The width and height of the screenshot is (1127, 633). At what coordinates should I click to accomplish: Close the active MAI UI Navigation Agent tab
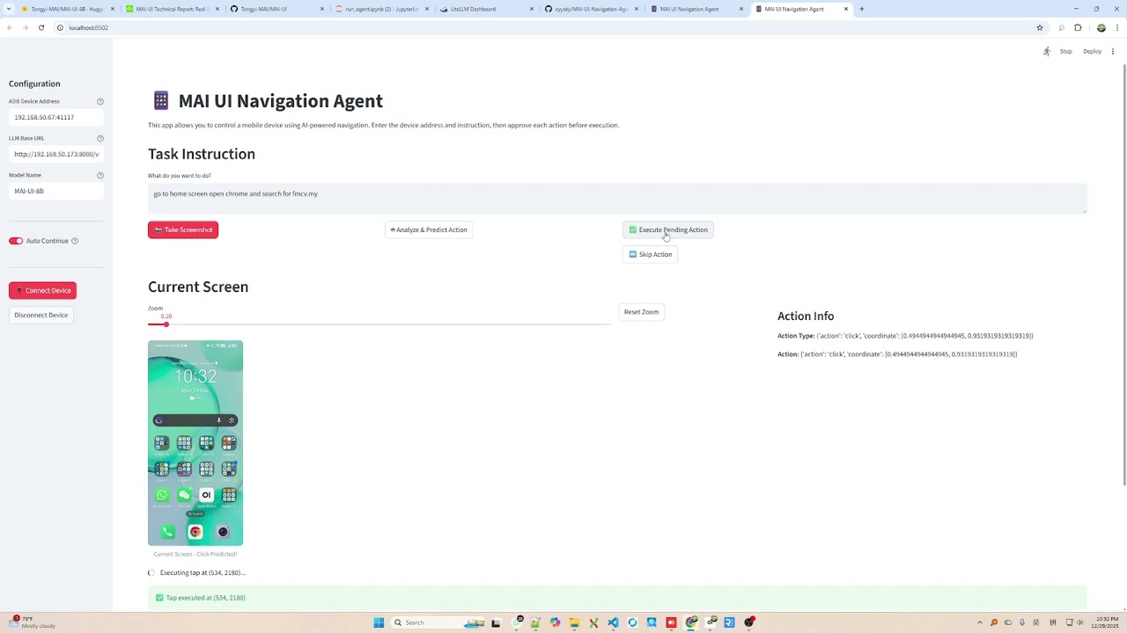click(x=846, y=9)
